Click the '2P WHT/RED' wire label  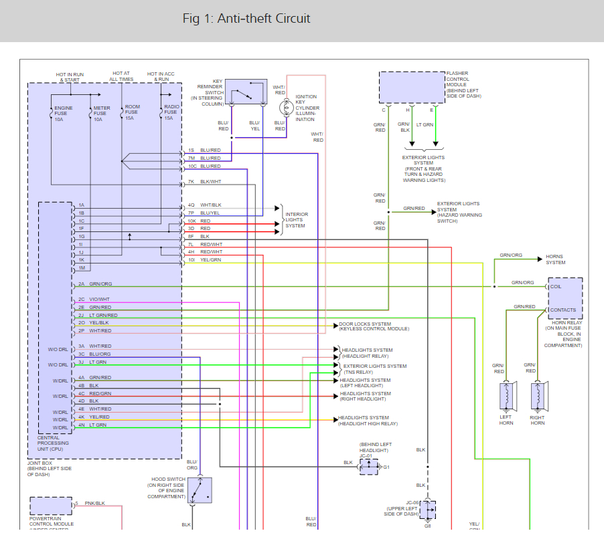pyautogui.click(x=95, y=330)
